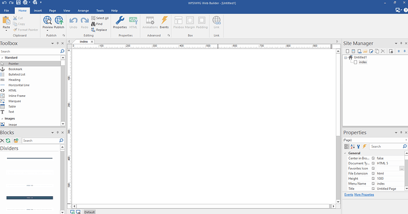Click Site Manager move down arrow
The width and height of the screenshot is (408, 214).
(404, 51)
